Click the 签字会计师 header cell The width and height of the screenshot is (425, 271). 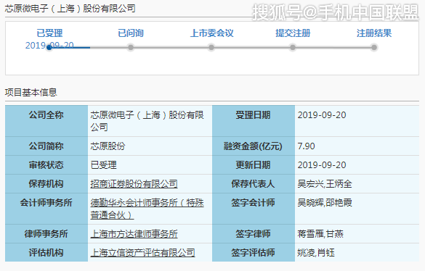coord(253,209)
